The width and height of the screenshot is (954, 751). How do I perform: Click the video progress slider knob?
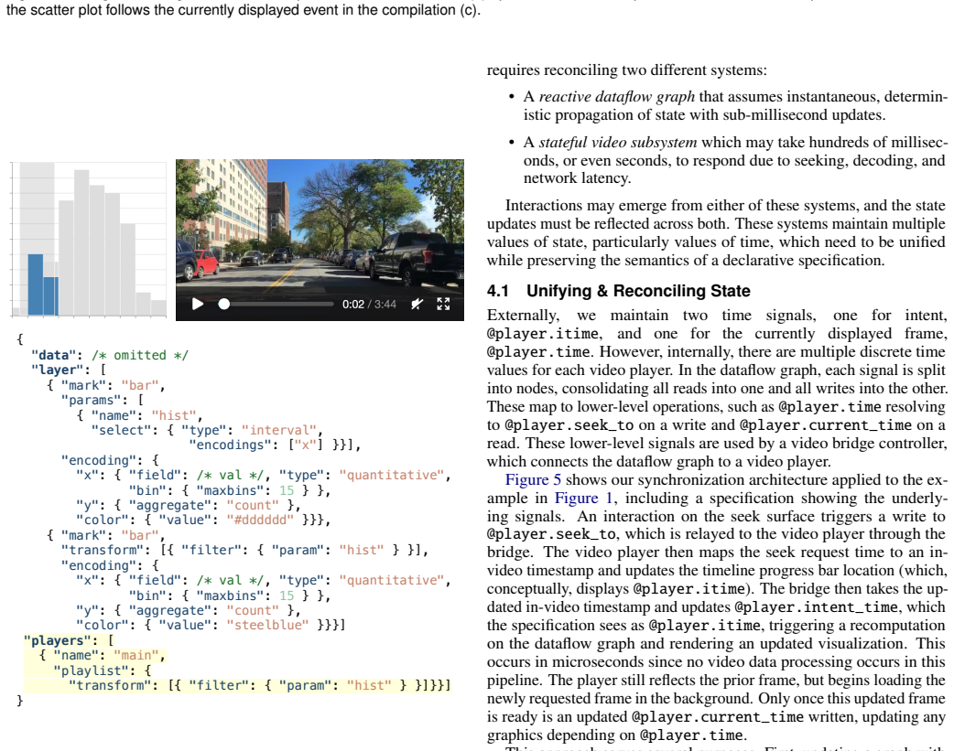(224, 304)
